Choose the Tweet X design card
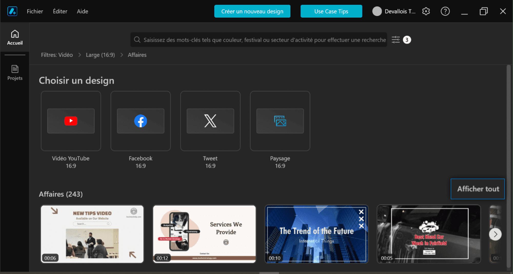 tap(210, 121)
